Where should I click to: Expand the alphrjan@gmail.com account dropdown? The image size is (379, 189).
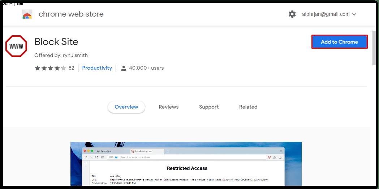[329, 14]
